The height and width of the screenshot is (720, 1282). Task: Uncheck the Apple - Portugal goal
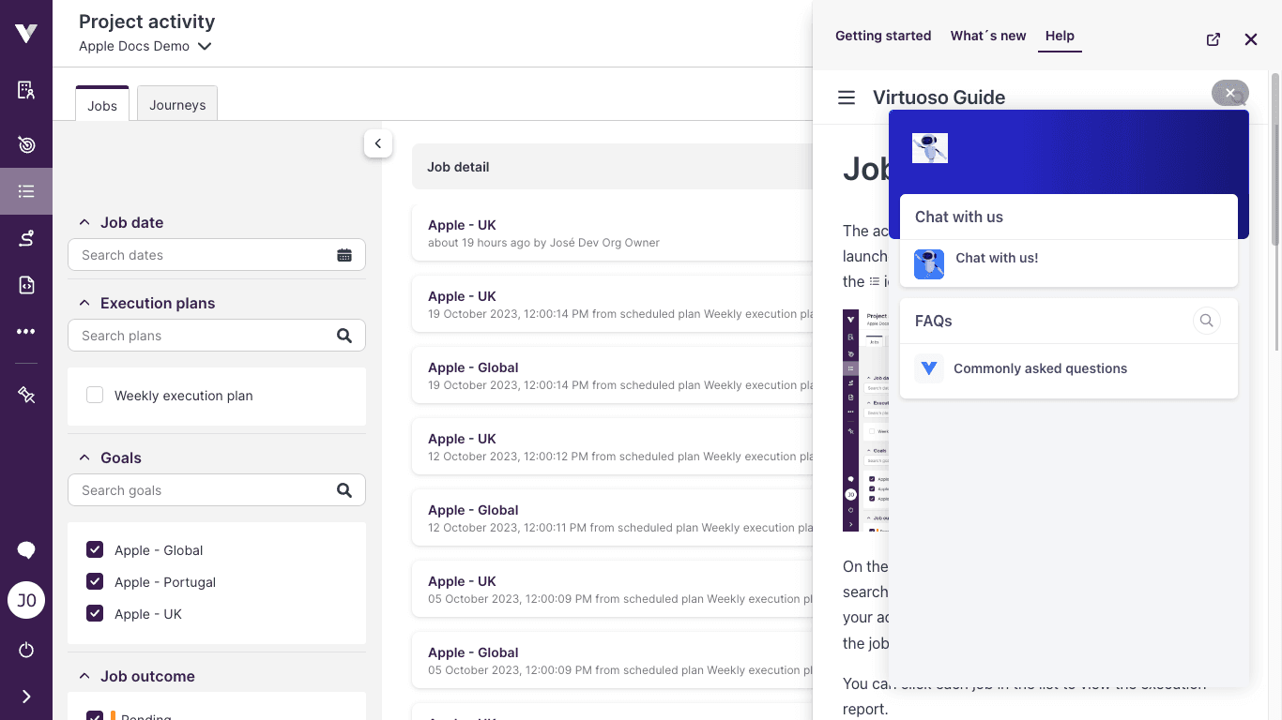tap(95, 582)
